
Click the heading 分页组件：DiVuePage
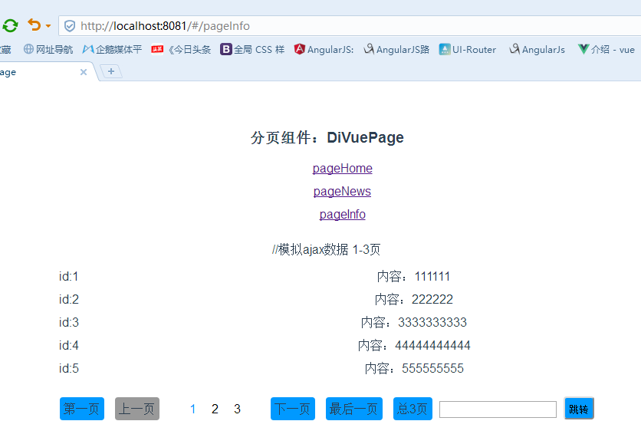coord(327,137)
